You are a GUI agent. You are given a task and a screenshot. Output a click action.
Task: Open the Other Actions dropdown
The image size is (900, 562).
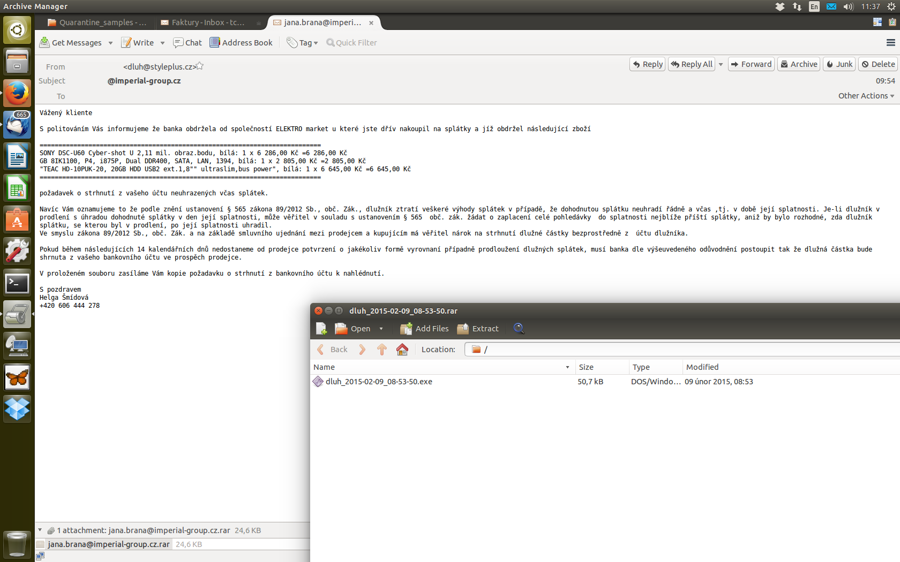pyautogui.click(x=866, y=96)
